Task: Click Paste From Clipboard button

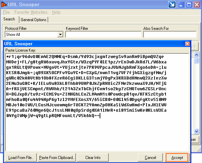Action: tap(57, 157)
